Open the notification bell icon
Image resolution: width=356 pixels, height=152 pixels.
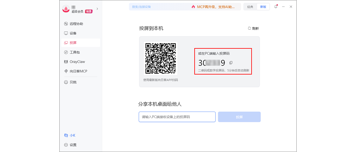coord(276,7)
